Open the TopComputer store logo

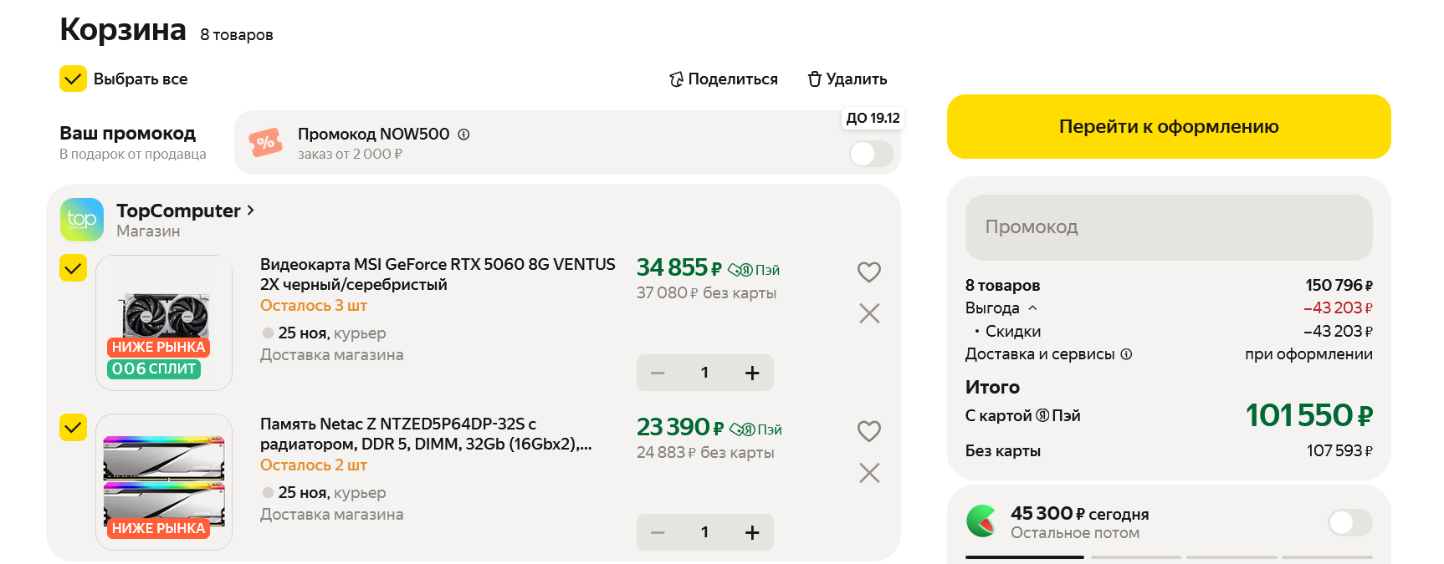tap(82, 219)
